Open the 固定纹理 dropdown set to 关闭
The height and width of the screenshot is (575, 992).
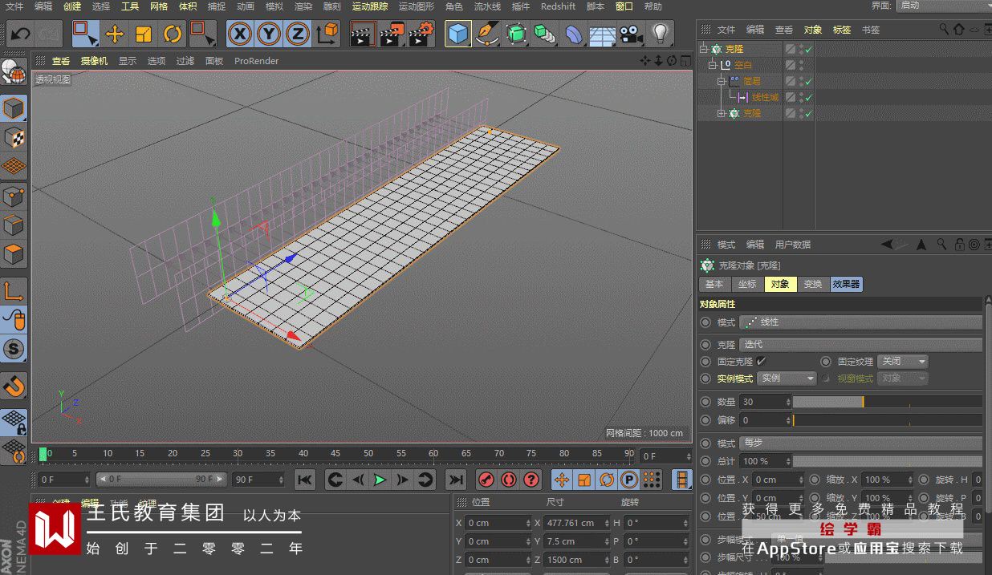coord(903,362)
